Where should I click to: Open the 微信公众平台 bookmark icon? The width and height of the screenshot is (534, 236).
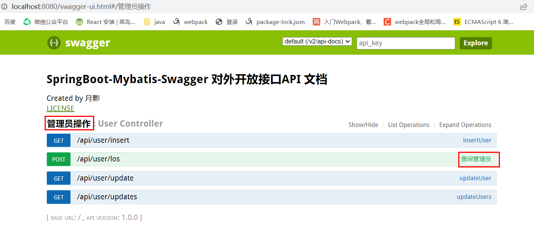coord(27,22)
